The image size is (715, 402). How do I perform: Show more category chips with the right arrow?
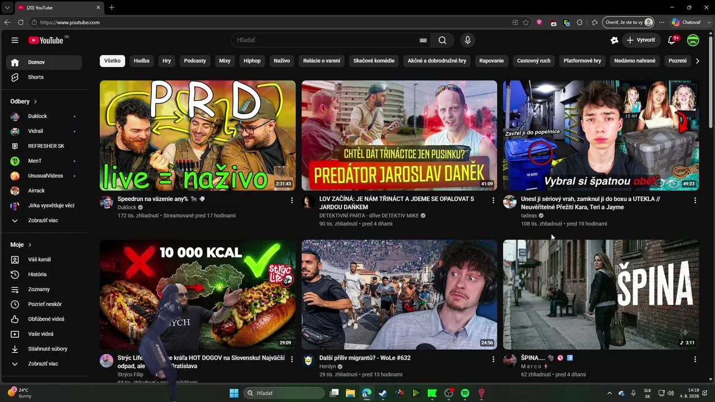point(697,61)
